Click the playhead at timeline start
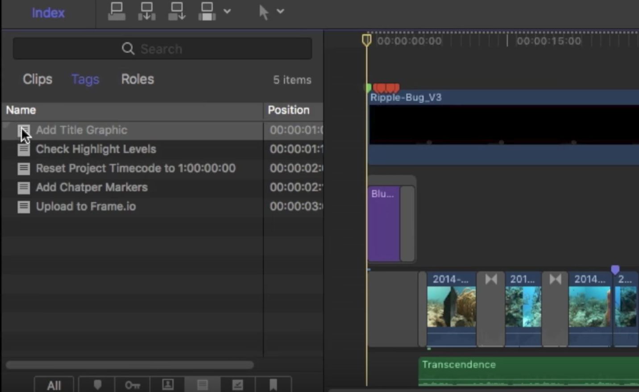 [x=366, y=40]
